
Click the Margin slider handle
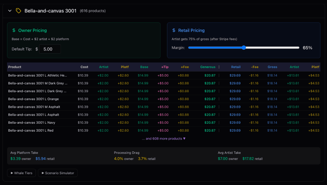(x=244, y=47)
